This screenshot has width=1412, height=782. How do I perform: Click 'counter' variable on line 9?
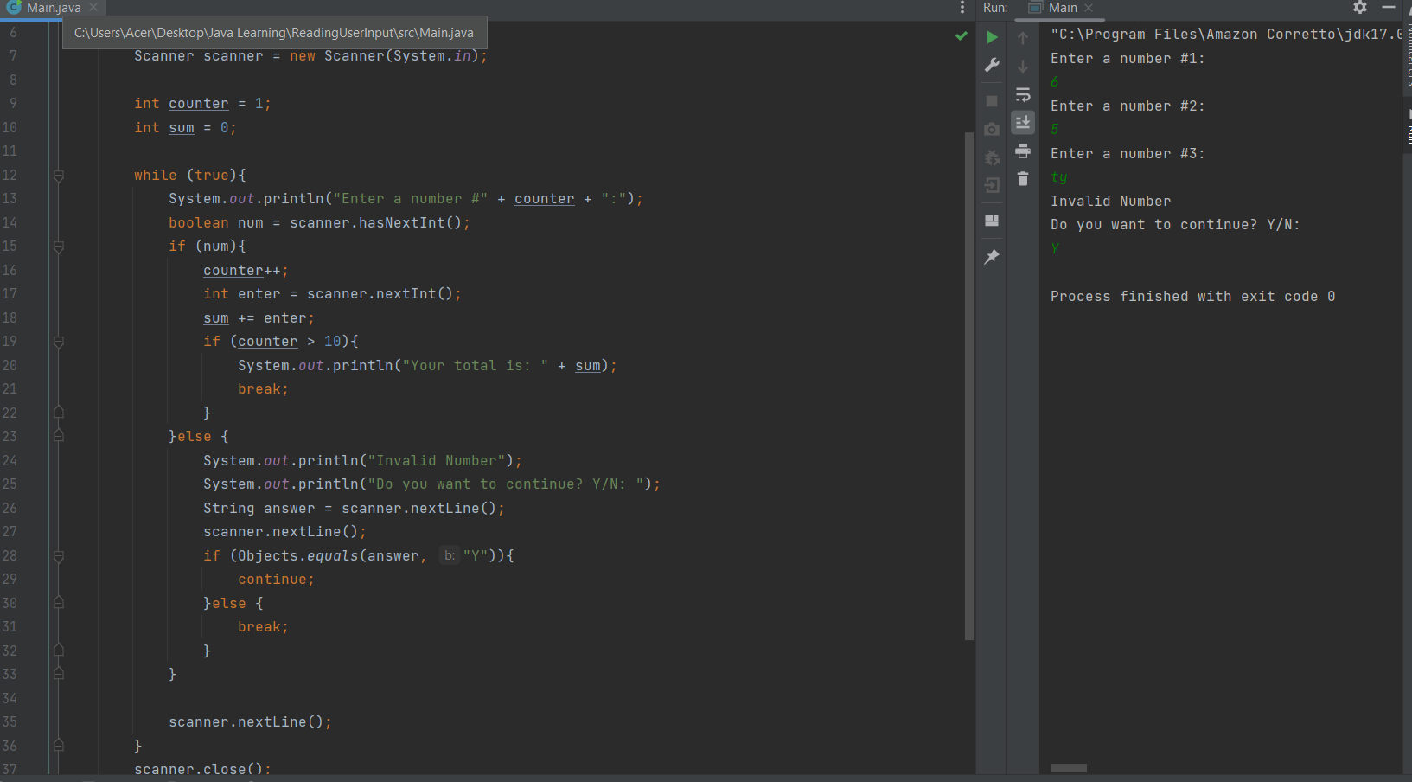click(199, 104)
